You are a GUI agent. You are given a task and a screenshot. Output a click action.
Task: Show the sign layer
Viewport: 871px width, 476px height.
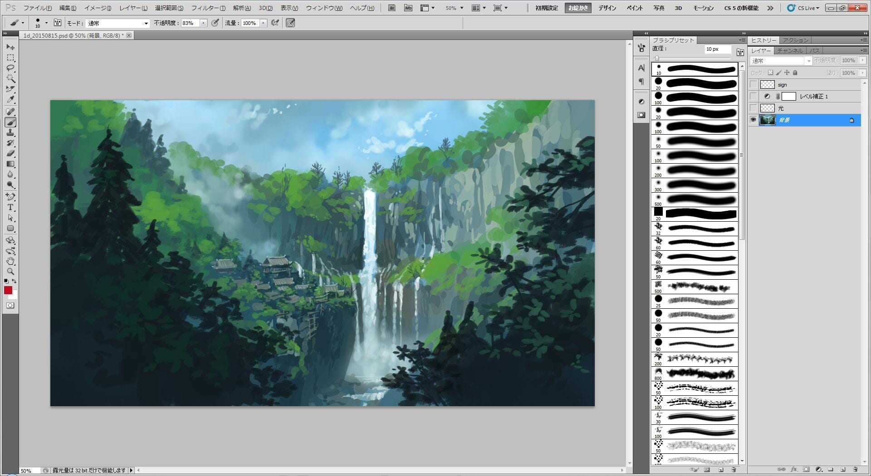pyautogui.click(x=754, y=84)
